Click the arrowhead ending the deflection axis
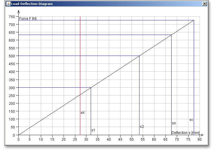This screenshot has height=150, width=213. tap(202, 135)
